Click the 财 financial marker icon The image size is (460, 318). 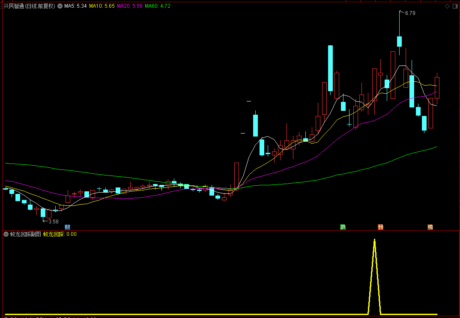[x=68, y=227]
